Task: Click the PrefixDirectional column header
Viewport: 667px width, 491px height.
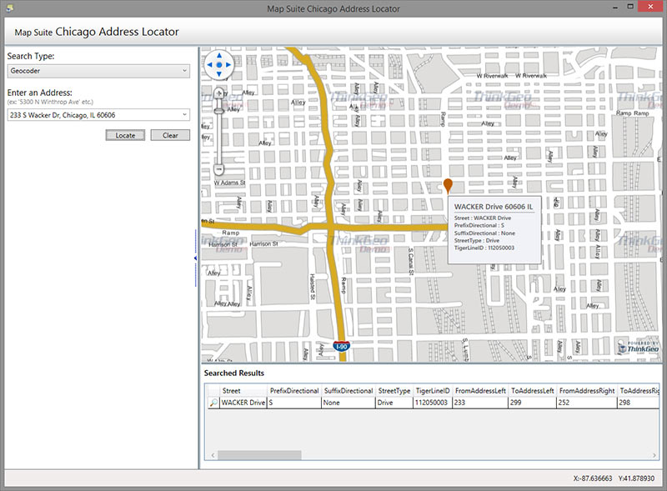Action: pyautogui.click(x=294, y=391)
